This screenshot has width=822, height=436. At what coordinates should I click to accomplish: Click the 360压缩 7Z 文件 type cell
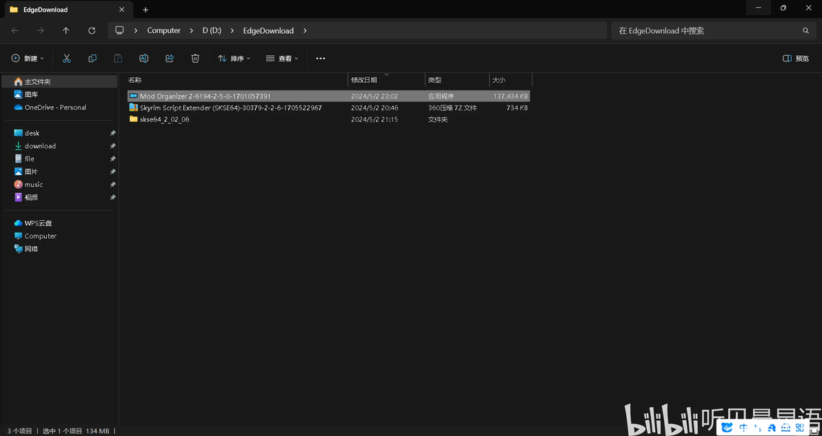point(452,108)
